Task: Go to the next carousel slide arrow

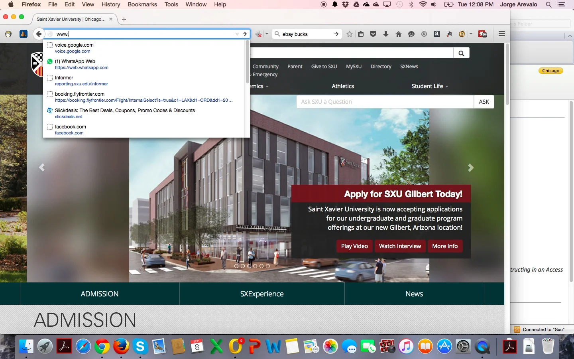Action: pyautogui.click(x=471, y=168)
